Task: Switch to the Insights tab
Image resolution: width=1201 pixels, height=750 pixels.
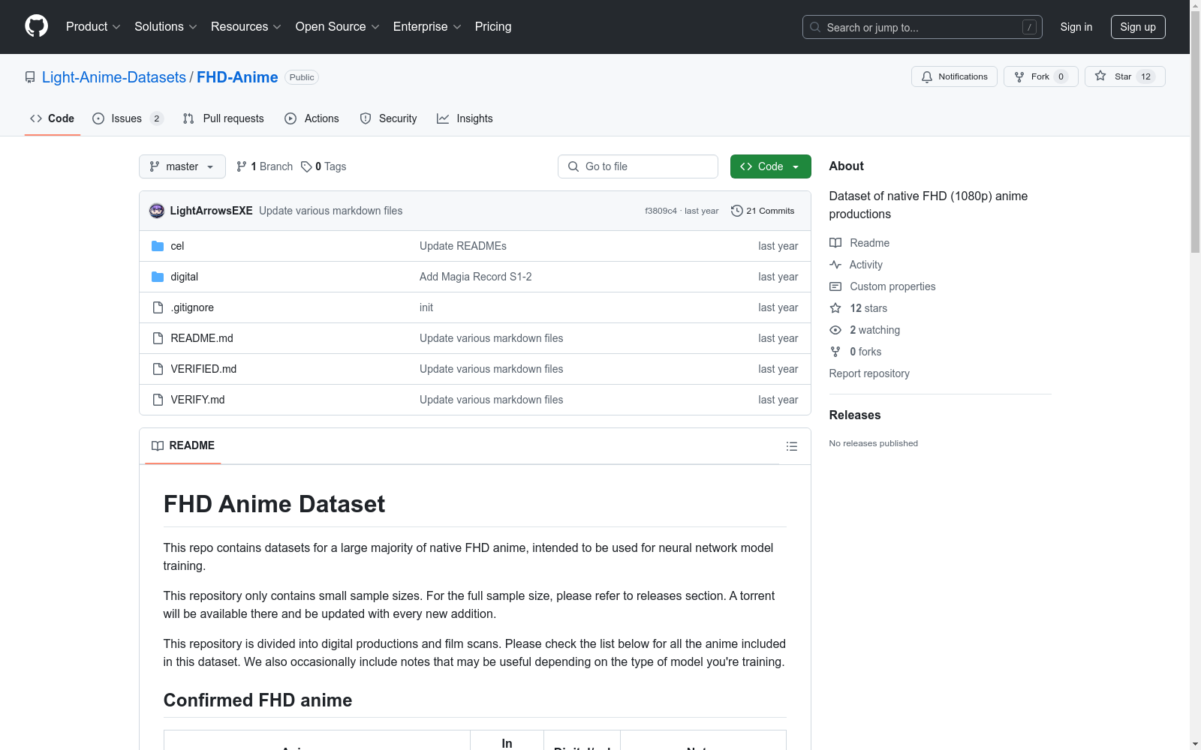Action: point(465,118)
